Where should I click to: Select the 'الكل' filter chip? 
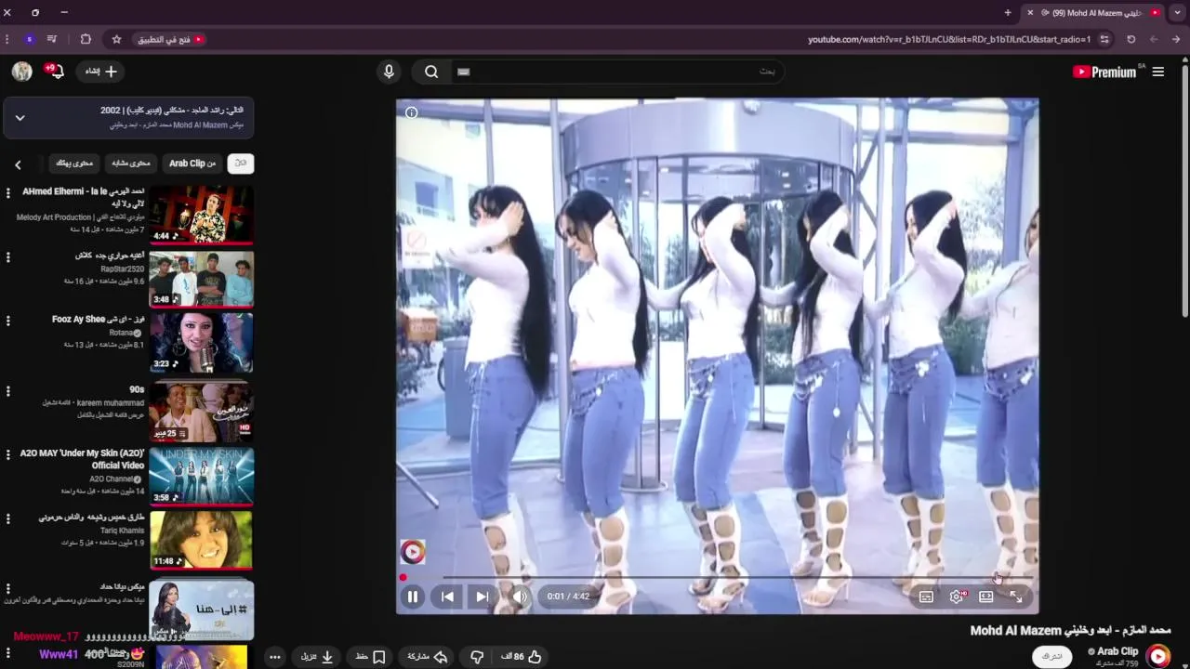pyautogui.click(x=241, y=164)
